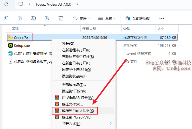
Task: Sort by the 名称 column header
Action: tap(15, 29)
